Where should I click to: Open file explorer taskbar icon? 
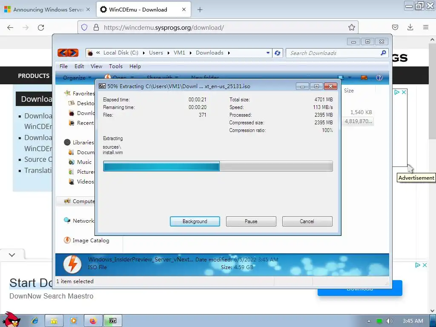pos(54,321)
